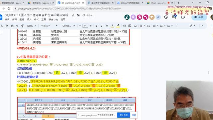Click the 隱藏 link in sharing bar
This screenshot has width=213, height=120.
pyautogui.click(x=134, y=115)
